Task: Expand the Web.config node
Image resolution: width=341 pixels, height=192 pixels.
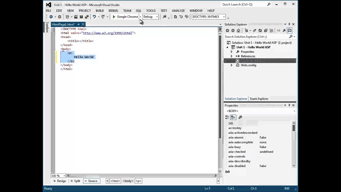Action: click(x=232, y=65)
